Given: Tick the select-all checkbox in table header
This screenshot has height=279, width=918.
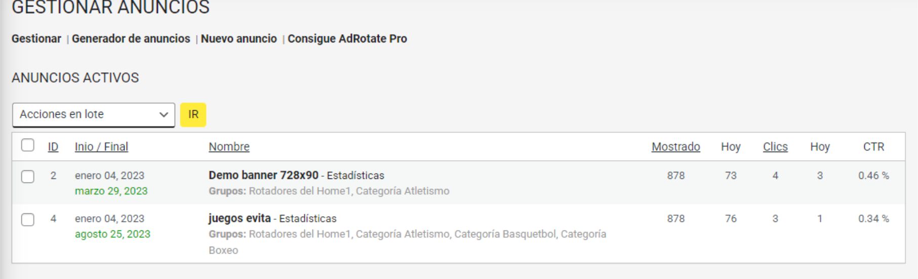Looking at the screenshot, I should [28, 146].
